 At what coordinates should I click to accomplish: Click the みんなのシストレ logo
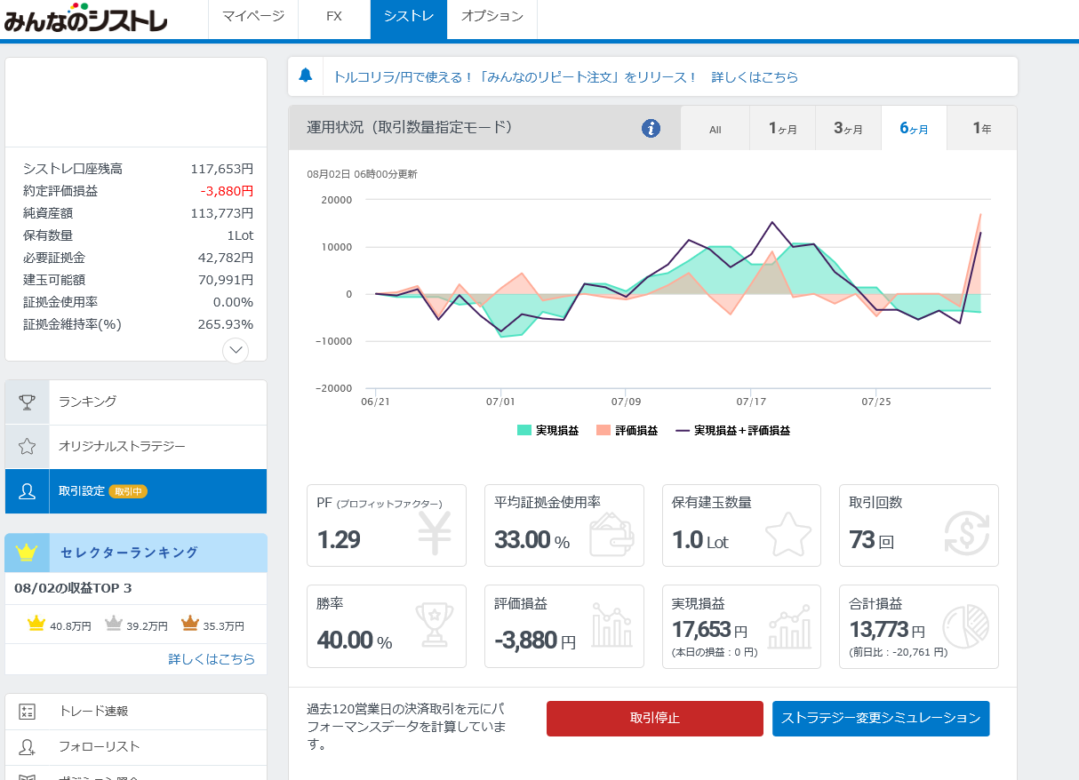point(85,19)
